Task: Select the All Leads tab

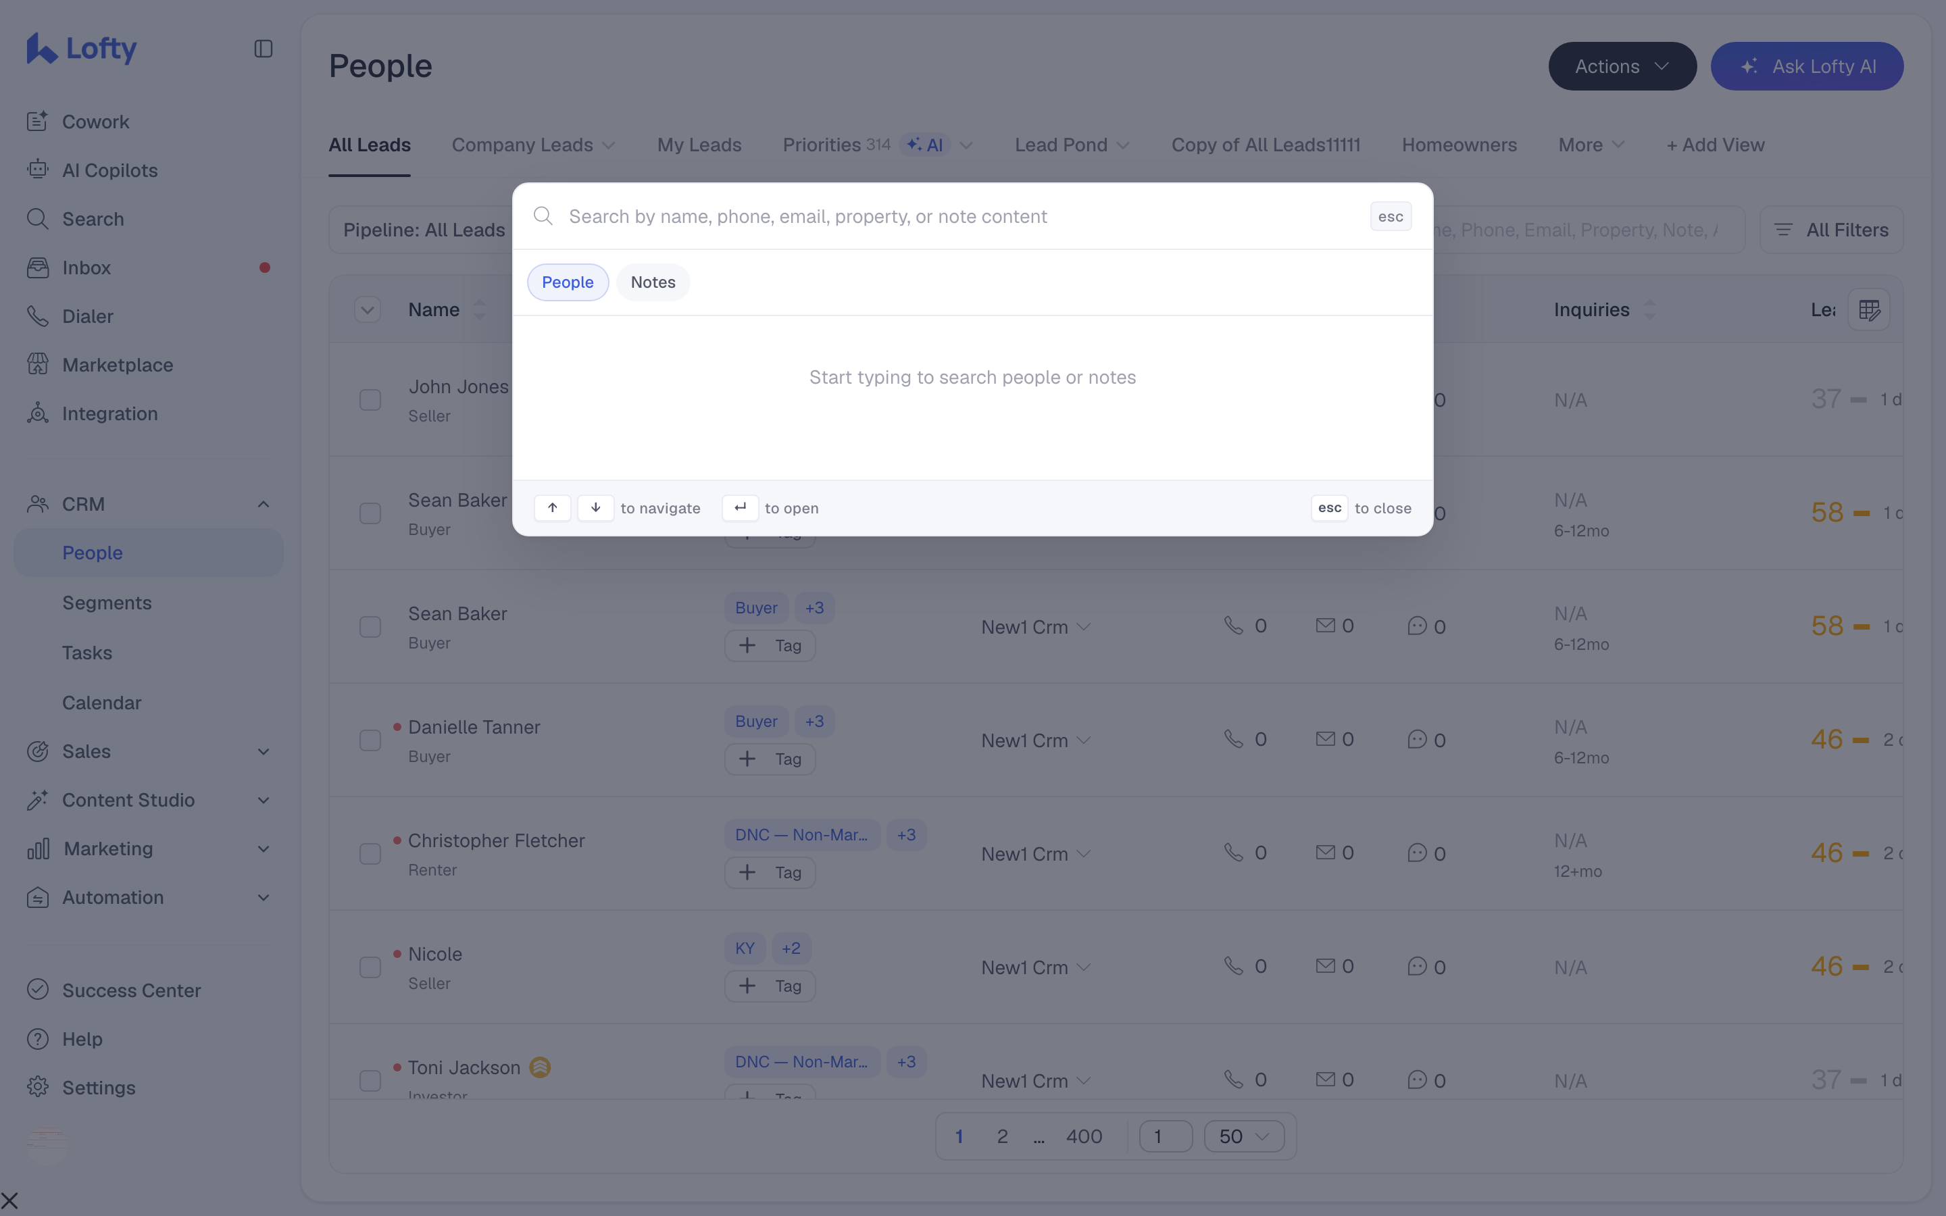Action: [369, 145]
